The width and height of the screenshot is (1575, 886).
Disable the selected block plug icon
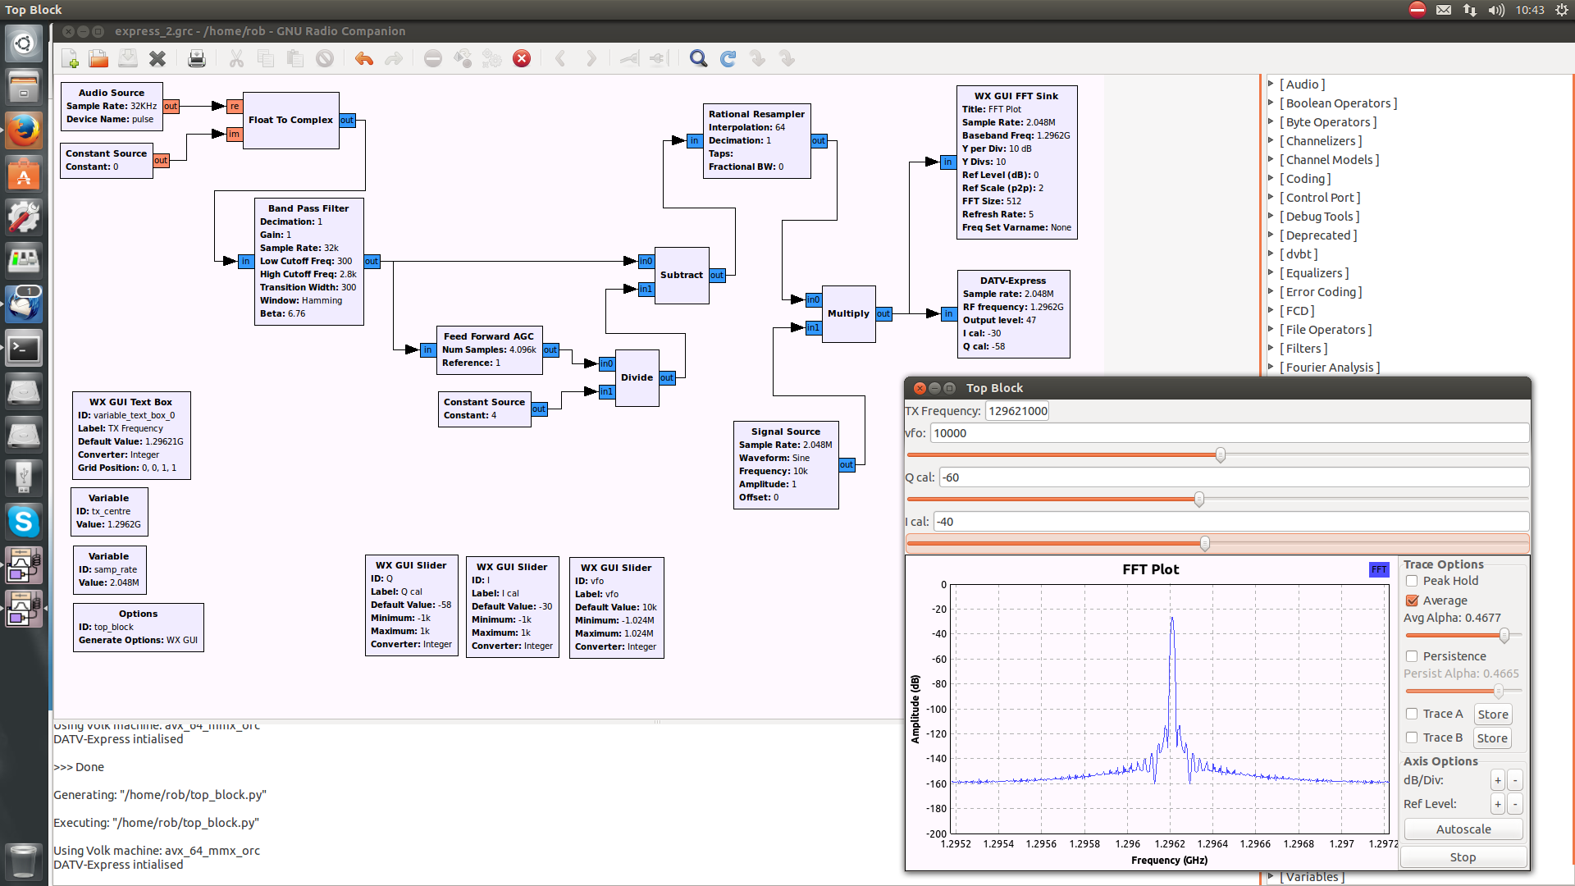click(x=659, y=58)
